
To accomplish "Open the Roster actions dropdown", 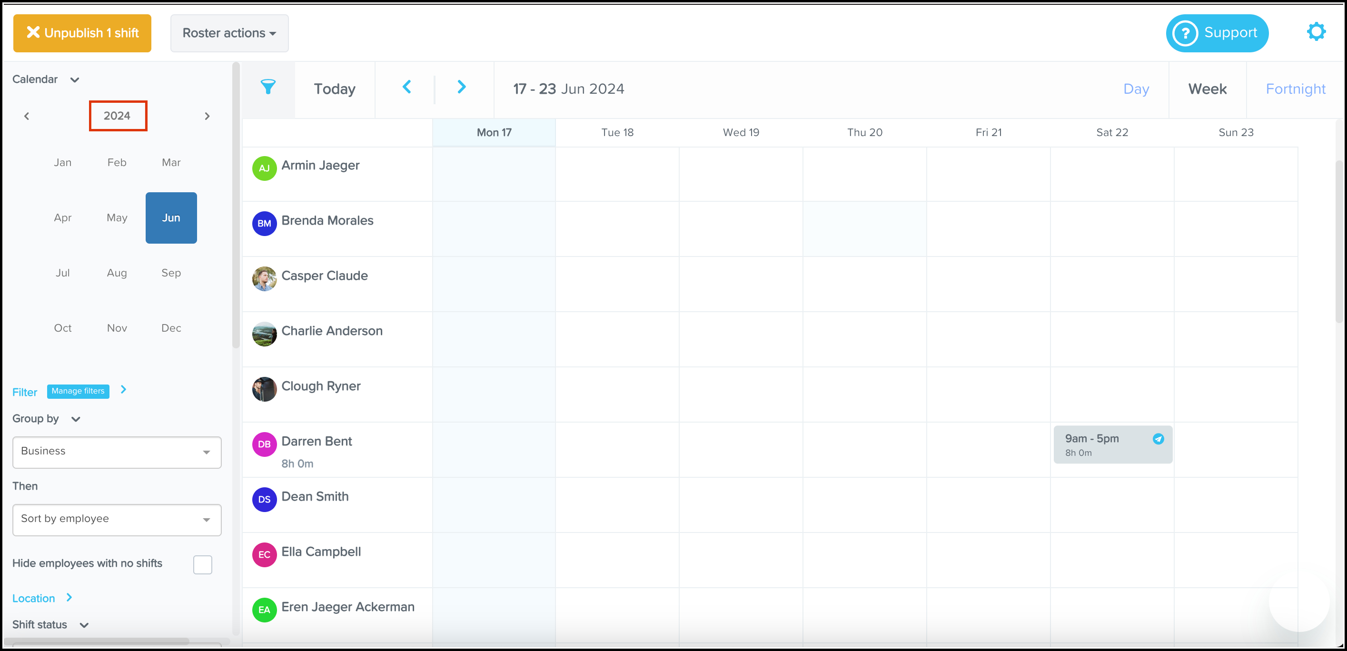I will (229, 33).
